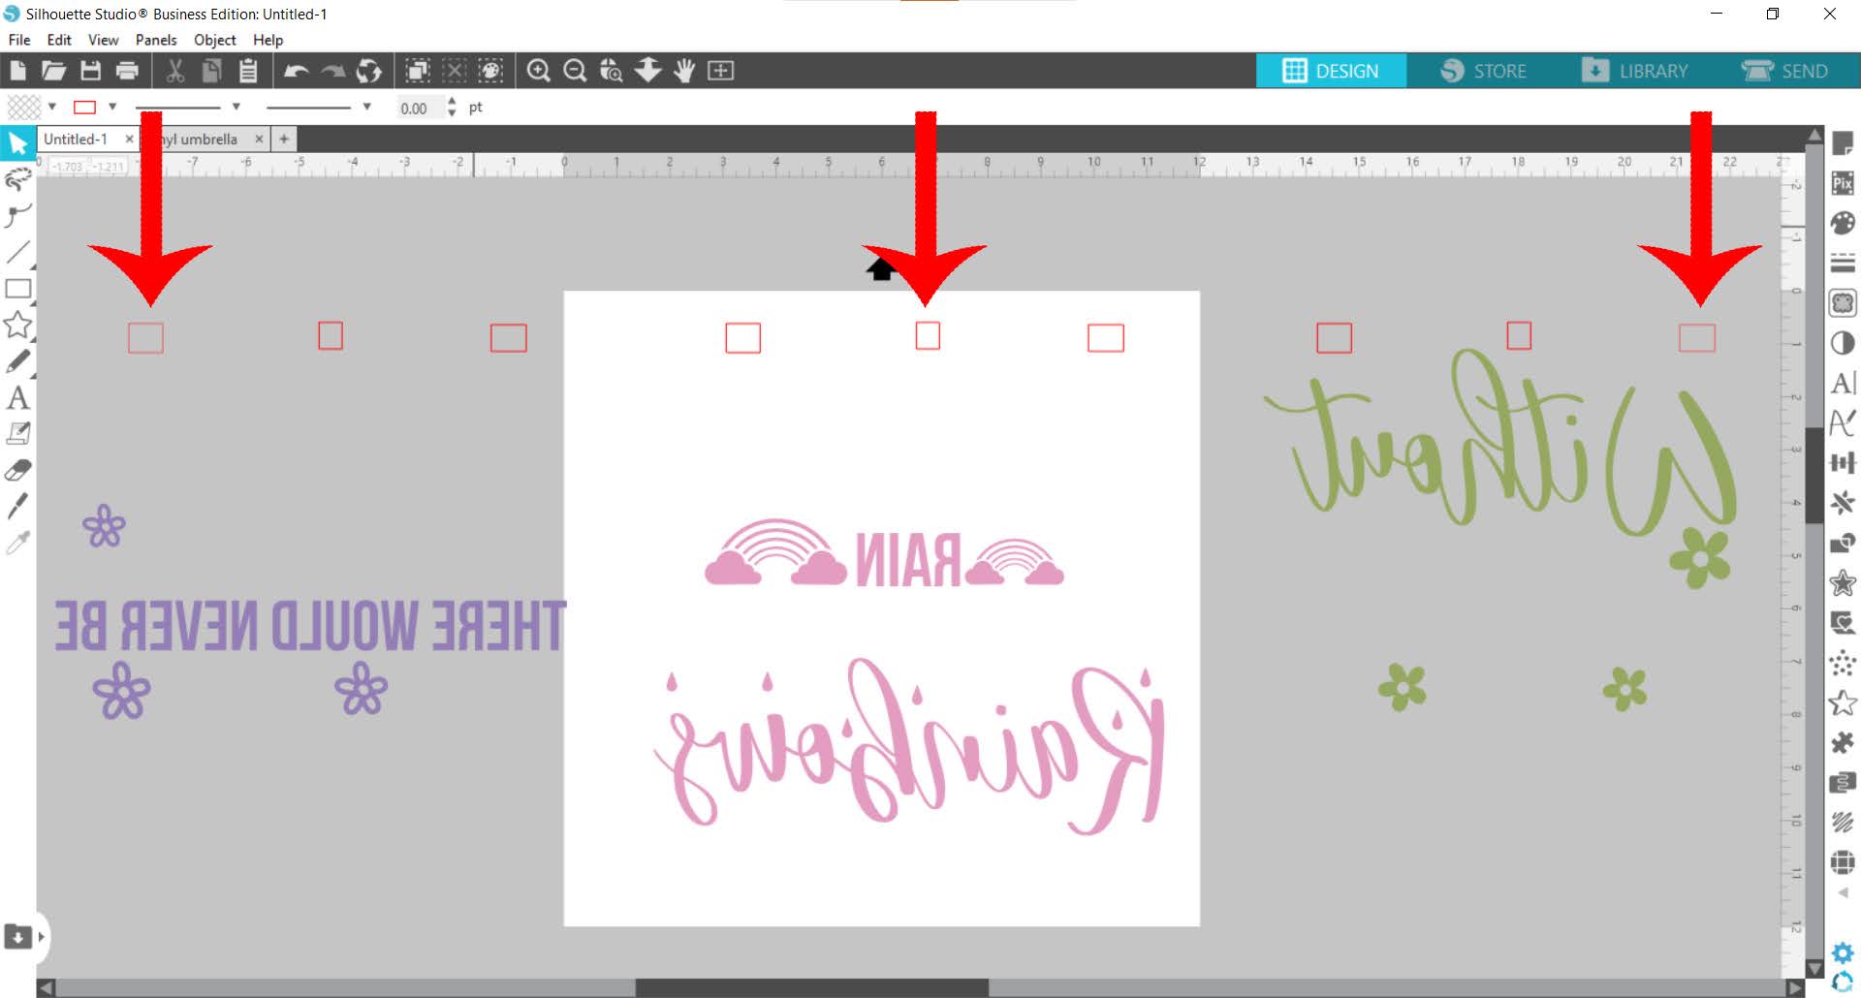The image size is (1861, 998).
Task: Click the line thickness value field
Action: (x=420, y=109)
